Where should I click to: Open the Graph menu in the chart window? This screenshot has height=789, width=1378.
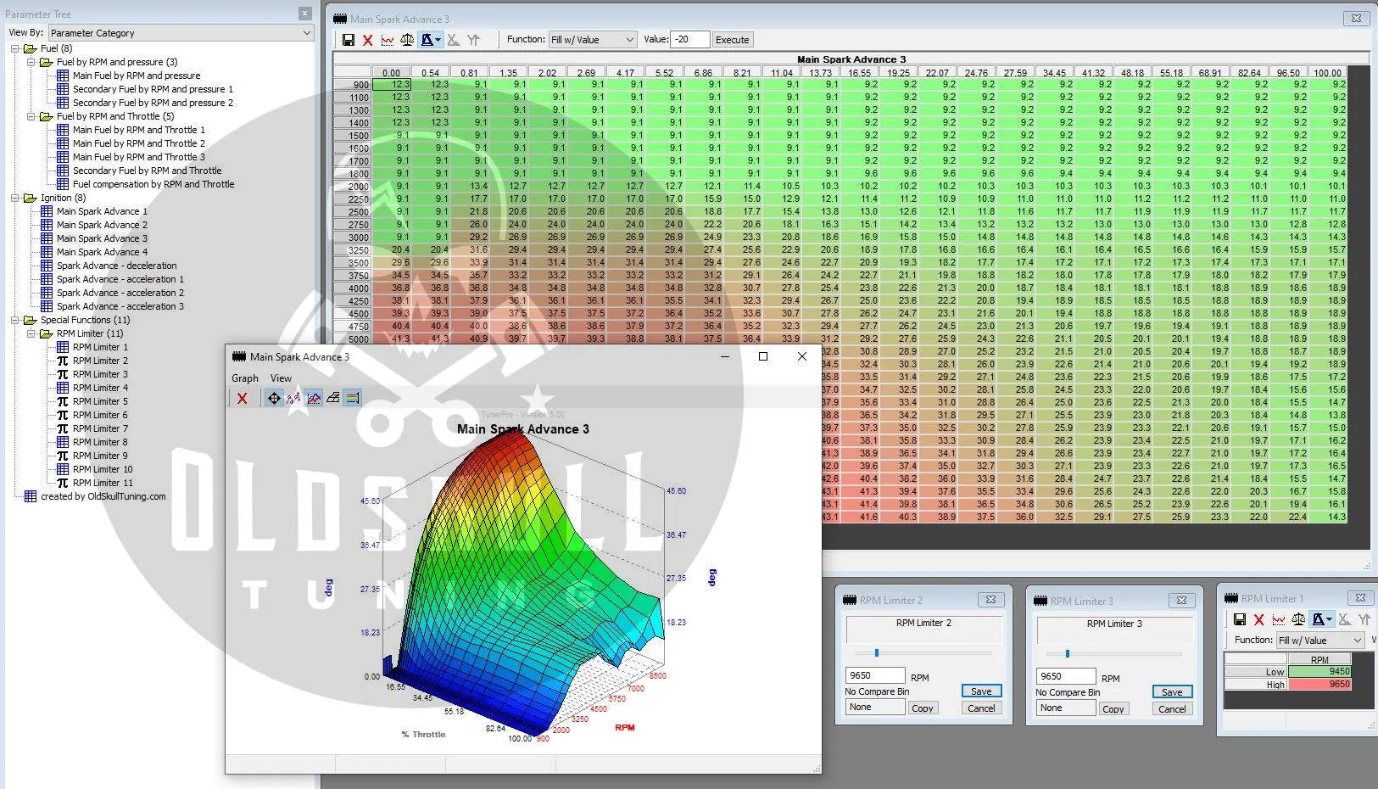[x=245, y=378]
